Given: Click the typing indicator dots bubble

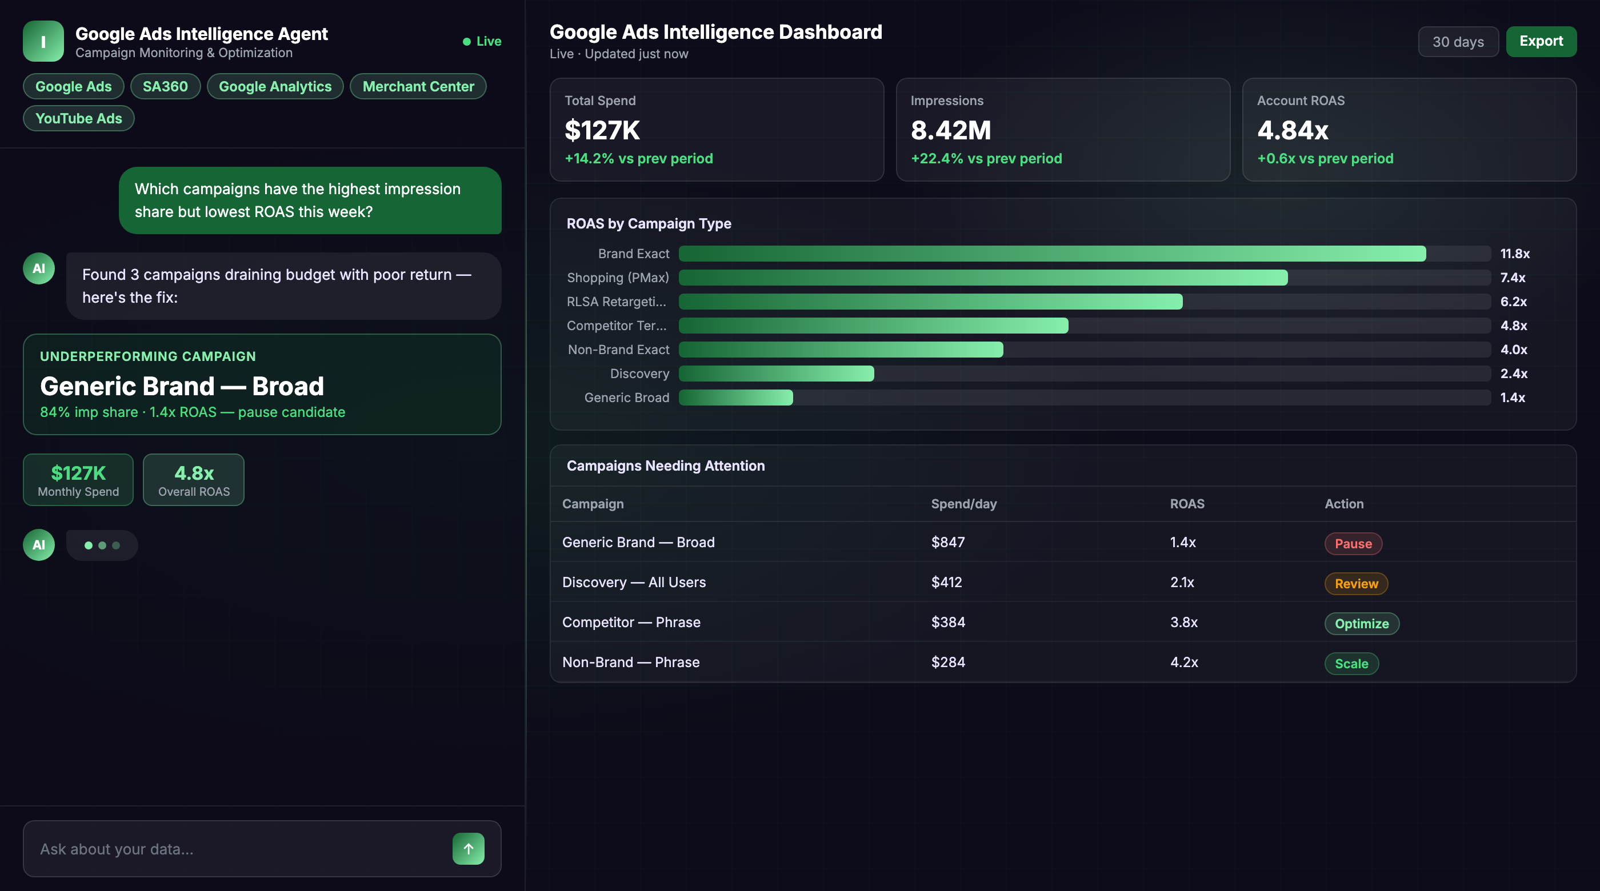Looking at the screenshot, I should (x=102, y=545).
